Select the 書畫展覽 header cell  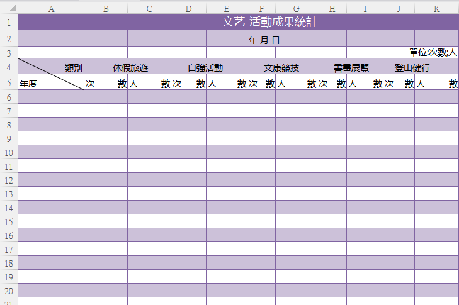351,67
